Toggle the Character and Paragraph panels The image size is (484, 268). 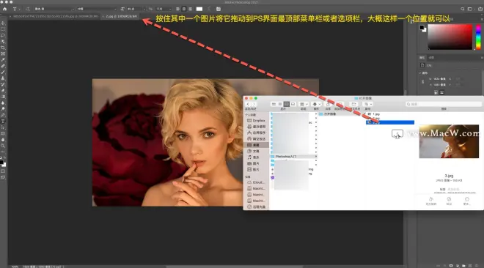coord(219,9)
